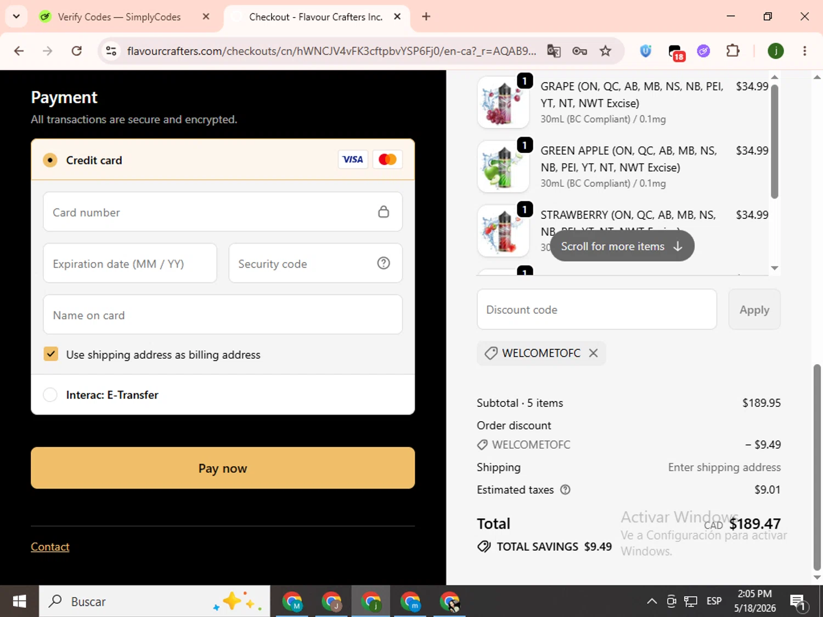This screenshot has height=617, width=823.
Task: Click the GRAPE item name text
Action: click(x=632, y=95)
